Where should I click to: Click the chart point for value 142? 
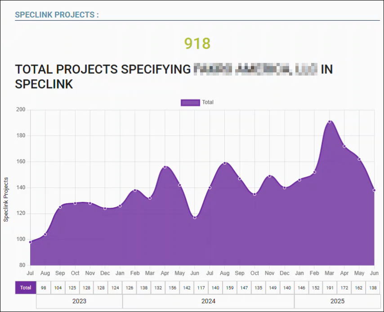(180, 185)
